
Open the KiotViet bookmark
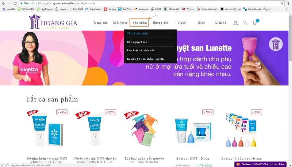tap(125, 9)
